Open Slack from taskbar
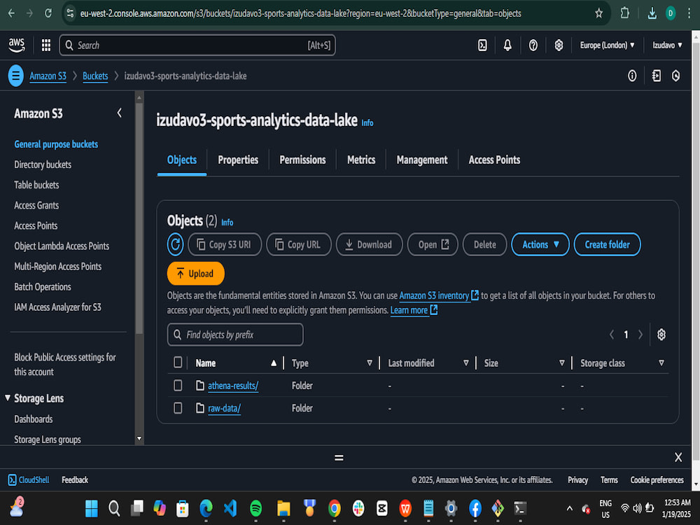The width and height of the screenshot is (700, 525). (358, 508)
